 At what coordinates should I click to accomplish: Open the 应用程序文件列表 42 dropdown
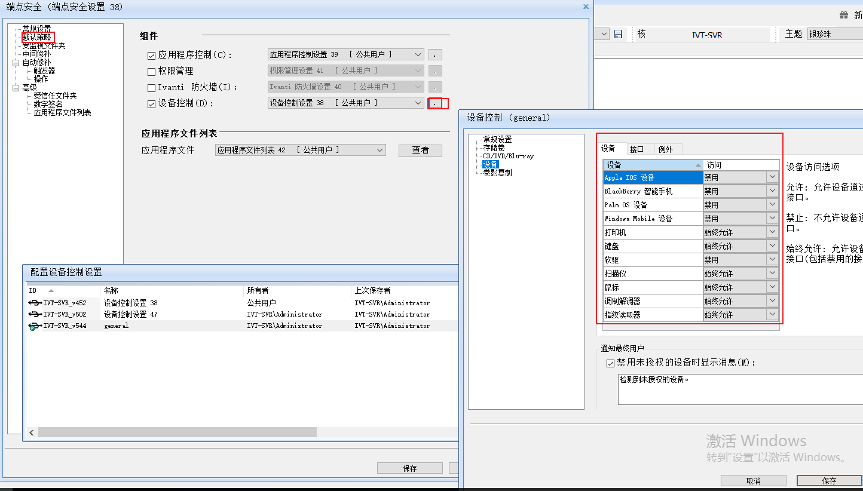(380, 151)
